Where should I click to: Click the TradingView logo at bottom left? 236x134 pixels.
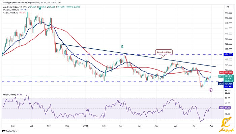coord(9,131)
